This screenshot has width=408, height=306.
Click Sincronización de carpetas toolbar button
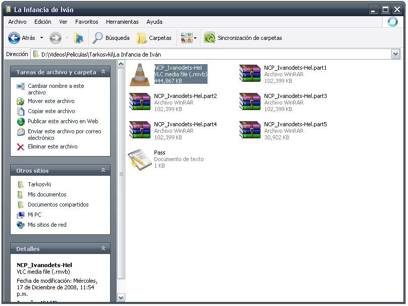tap(243, 38)
